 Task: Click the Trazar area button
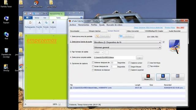coord(103,36)
